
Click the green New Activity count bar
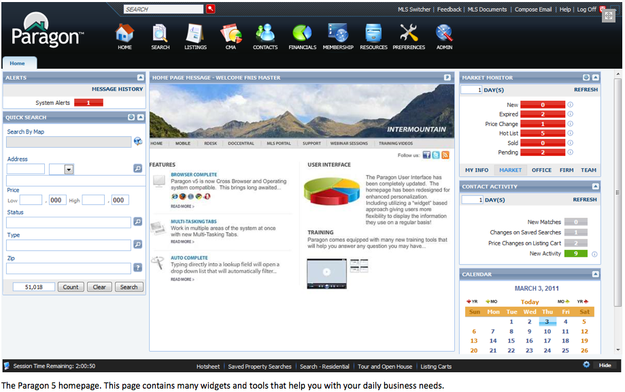tap(576, 254)
